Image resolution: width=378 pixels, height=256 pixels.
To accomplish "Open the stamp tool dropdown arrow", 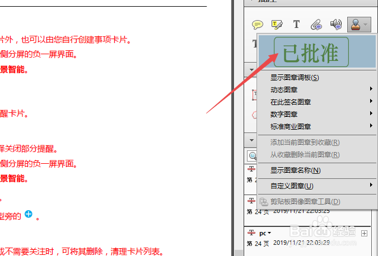I will [x=365, y=24].
